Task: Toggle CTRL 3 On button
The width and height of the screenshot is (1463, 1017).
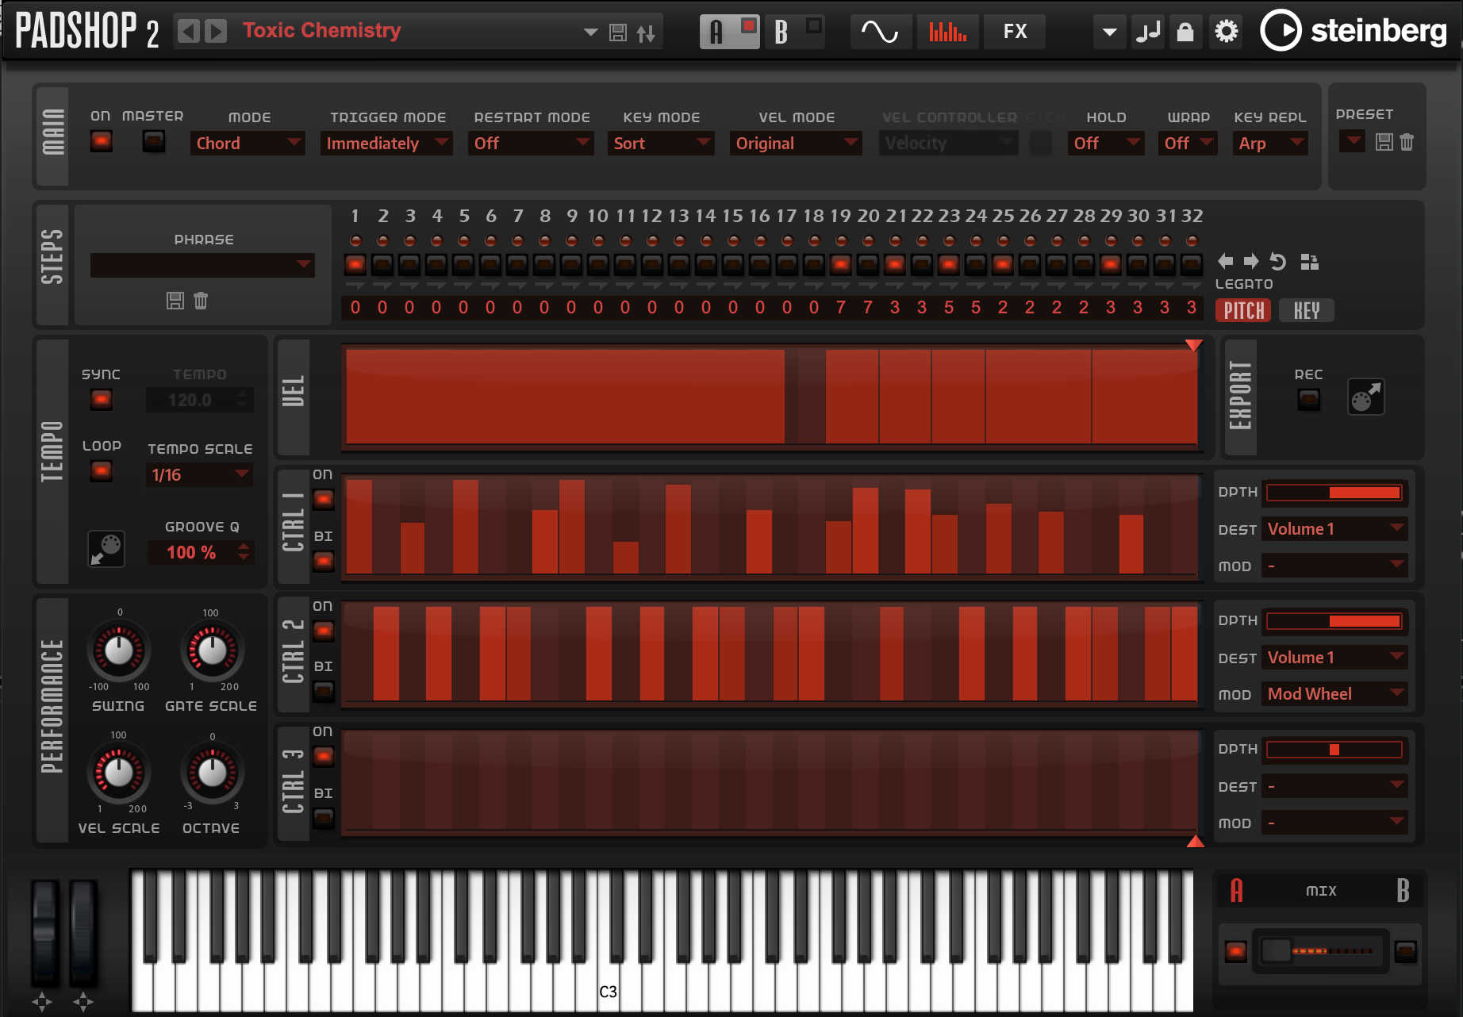Action: coord(323,756)
